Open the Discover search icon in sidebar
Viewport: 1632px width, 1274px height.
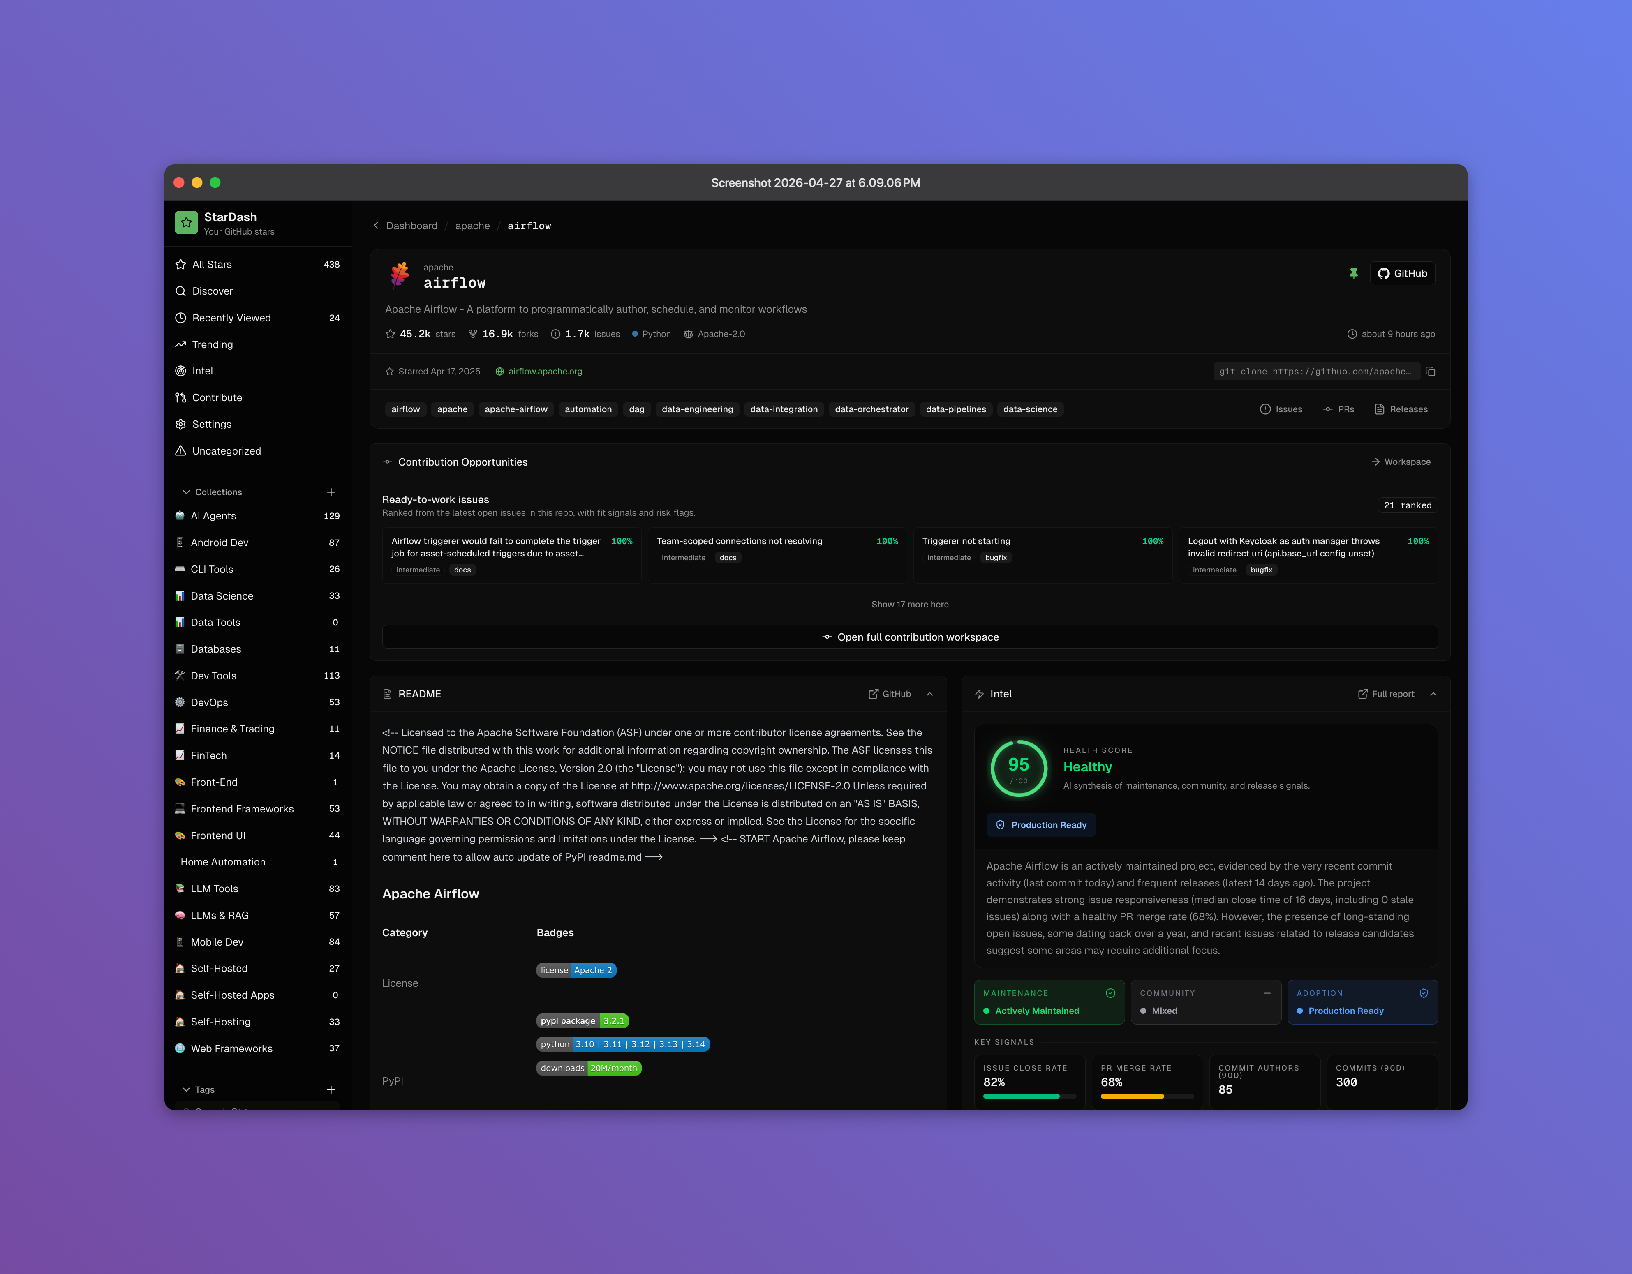[181, 291]
